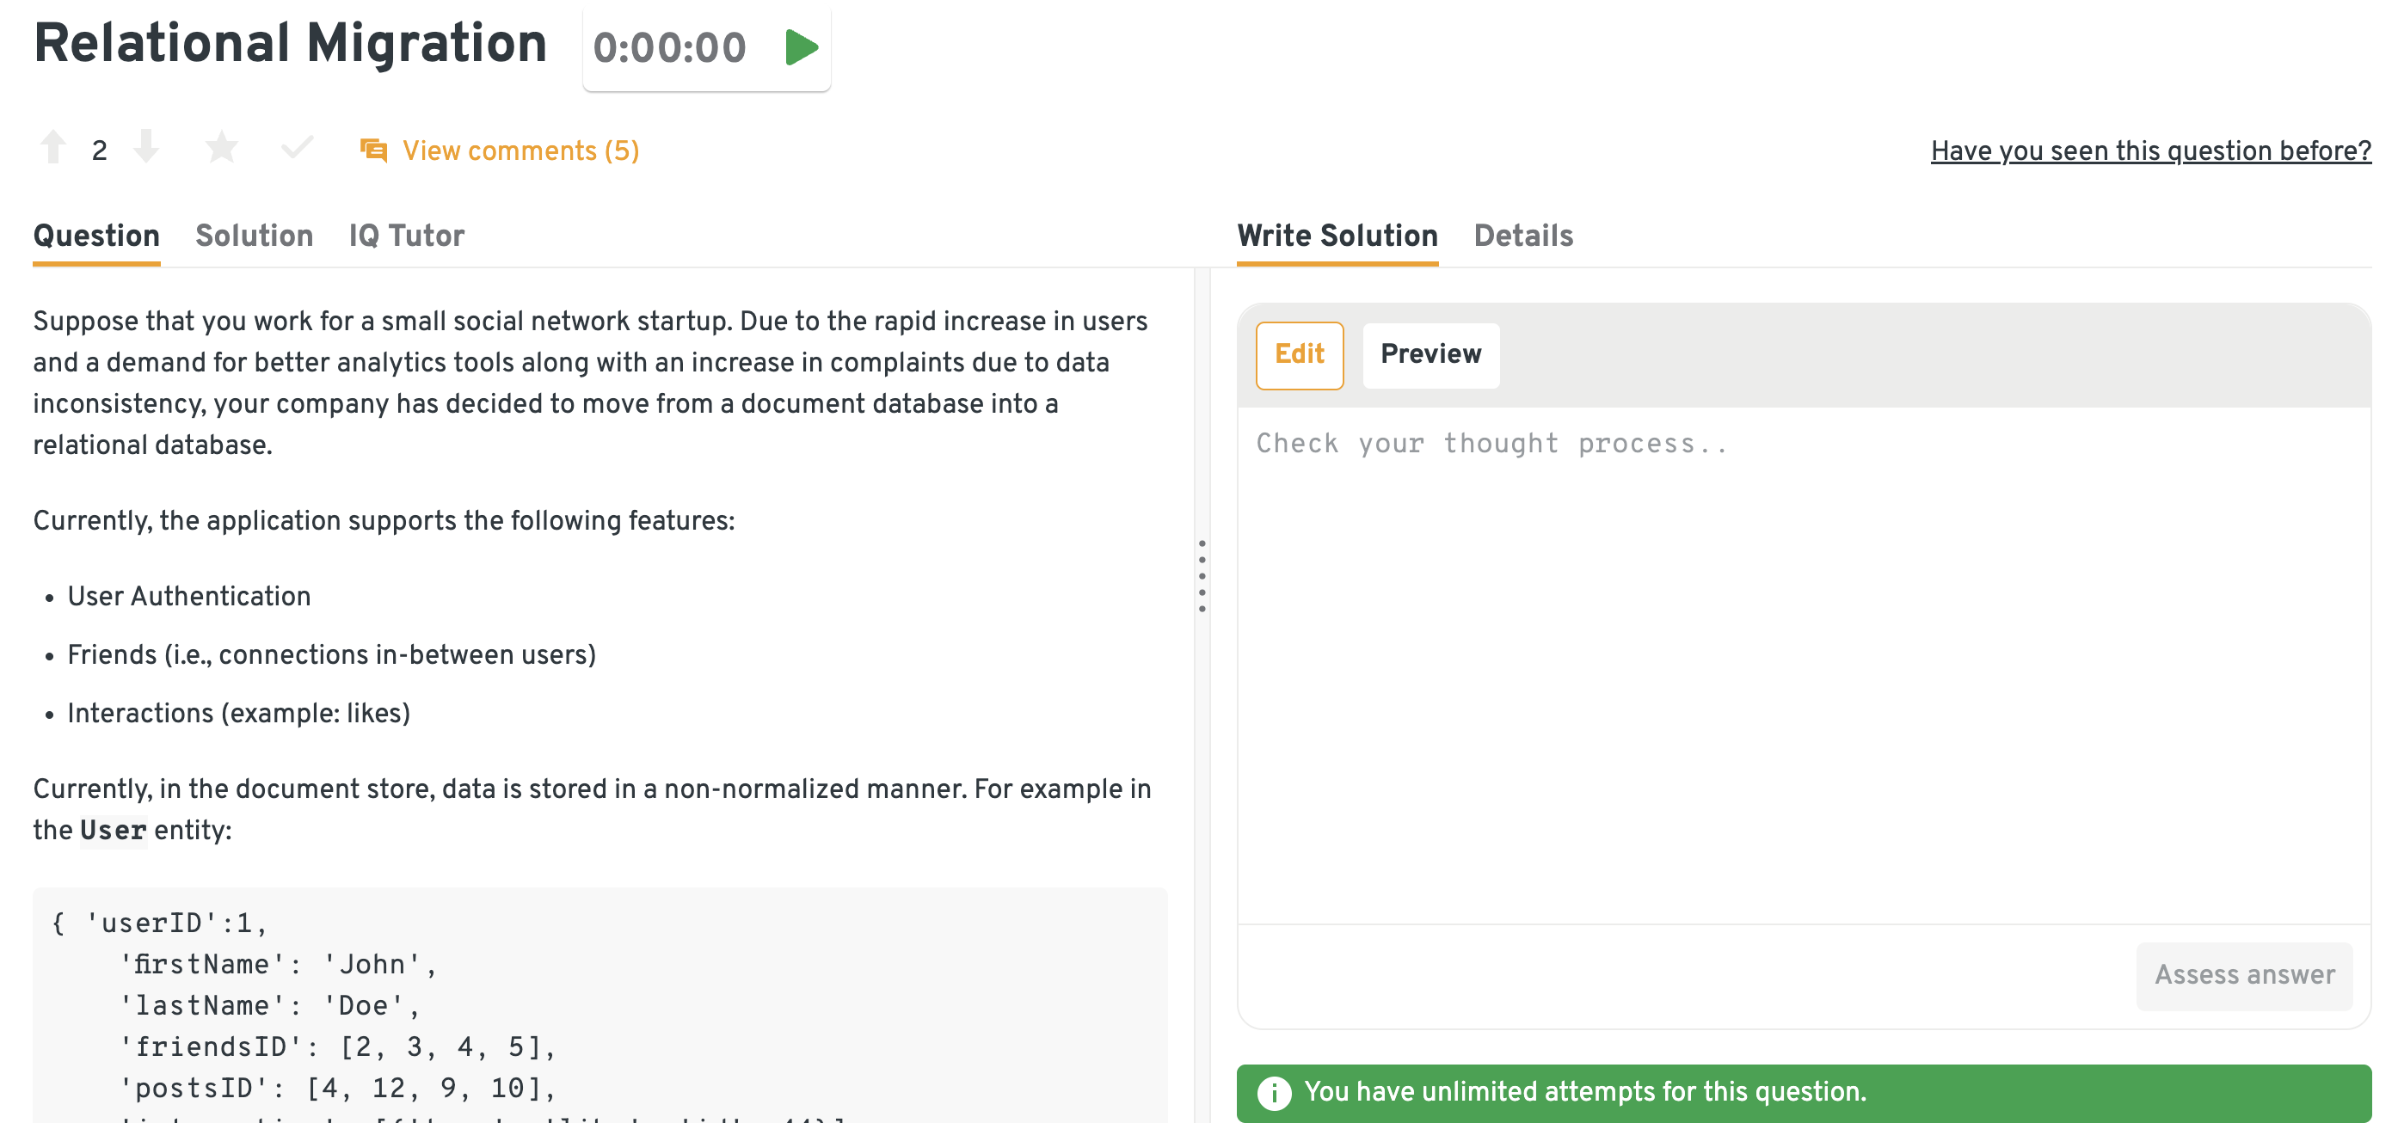Click the 0:00:00 timer display

click(669, 47)
